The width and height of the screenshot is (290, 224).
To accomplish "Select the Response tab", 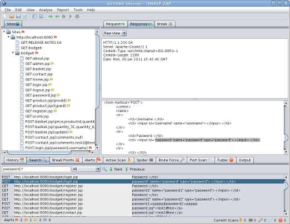I will [141, 24].
